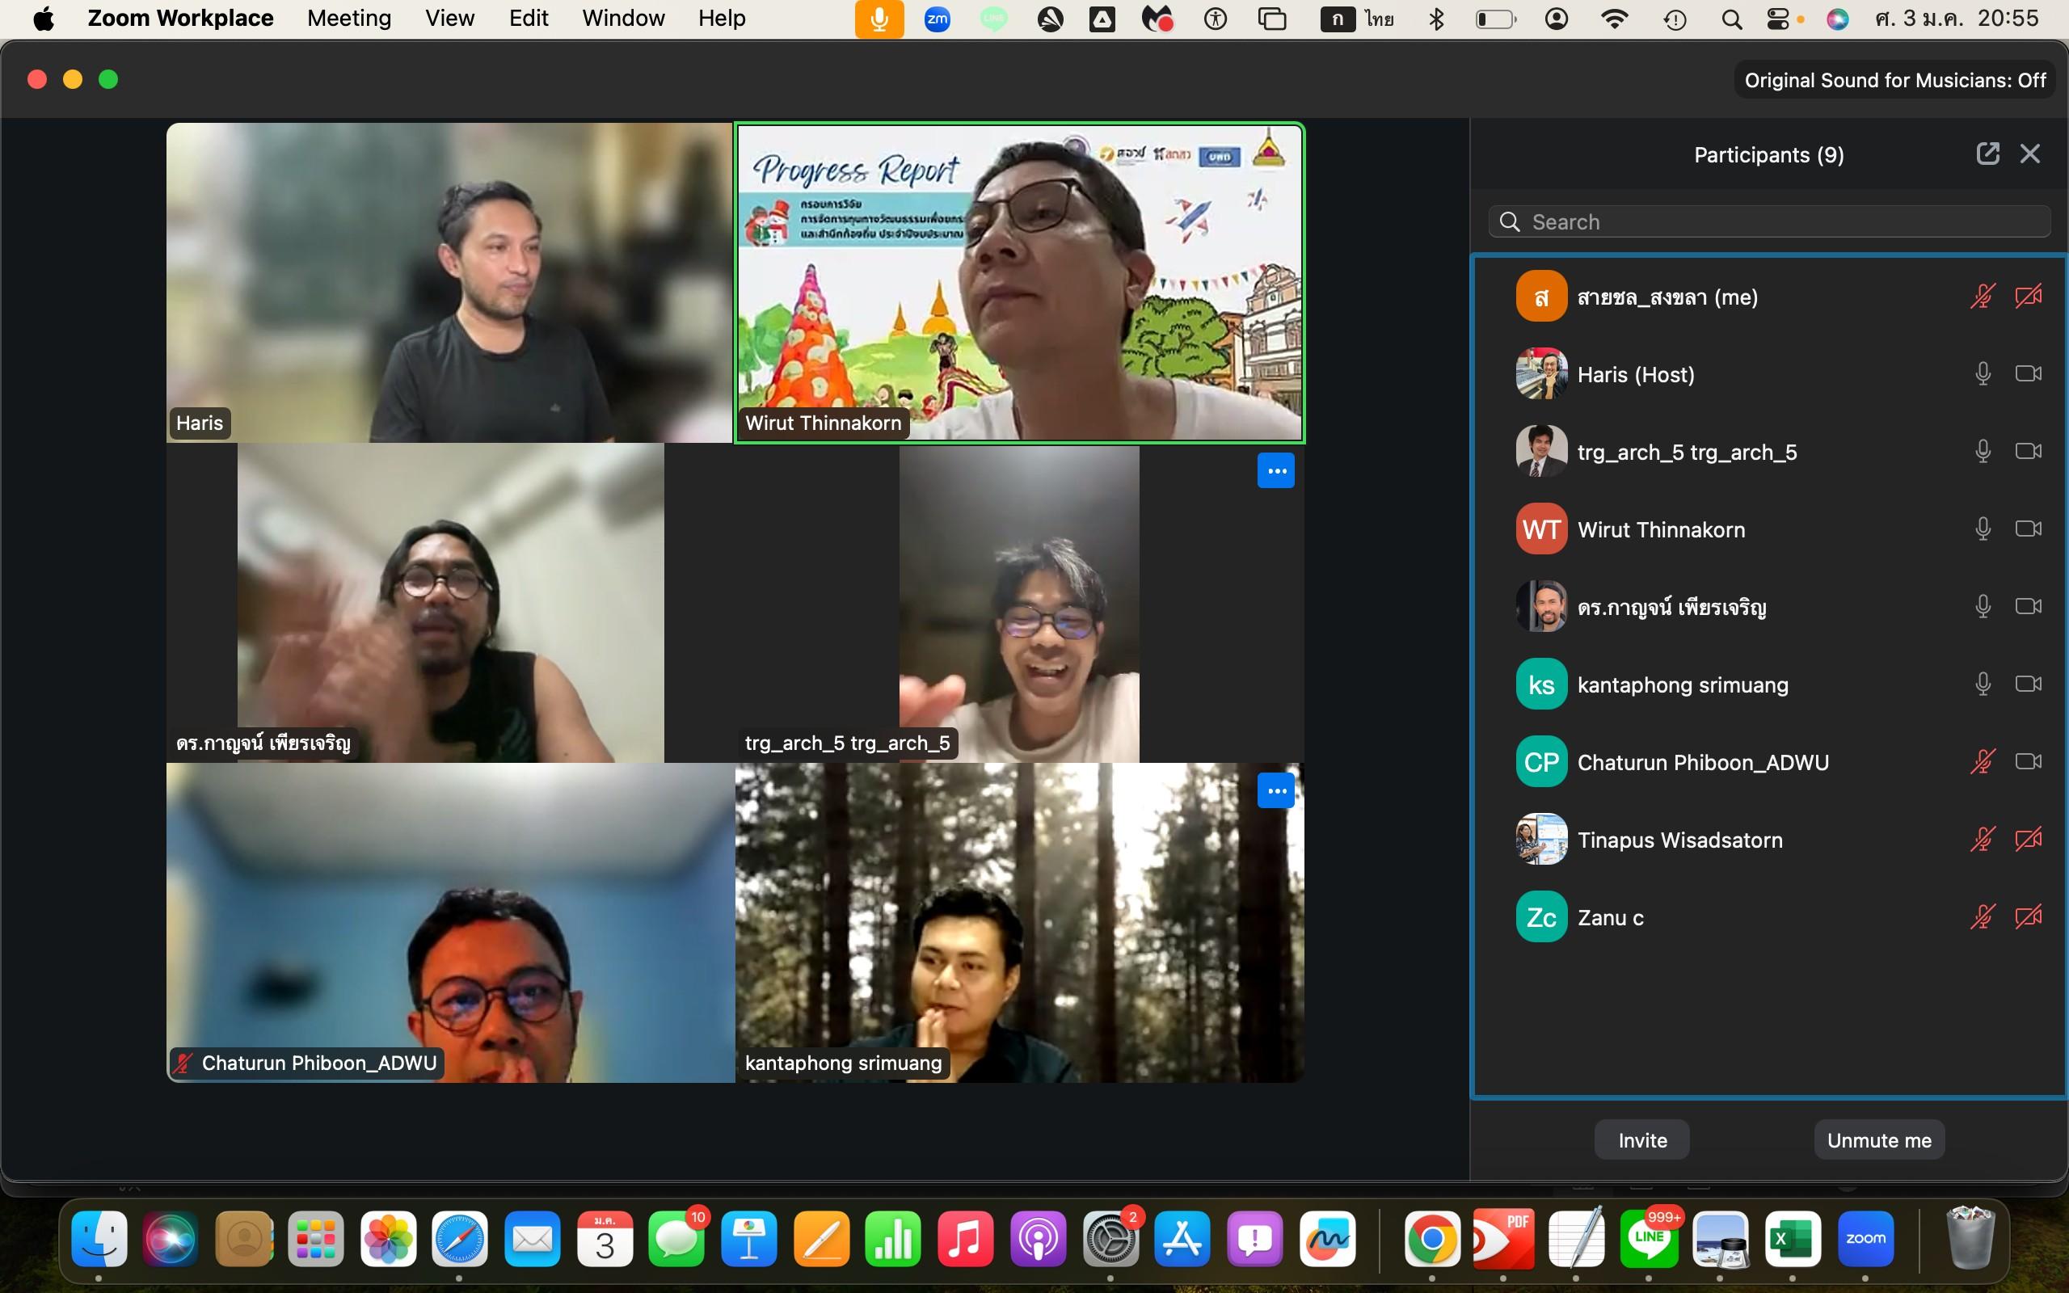The width and height of the screenshot is (2069, 1293).
Task: Click kantaphong srimuang's microphone icon in list
Action: click(x=1983, y=684)
